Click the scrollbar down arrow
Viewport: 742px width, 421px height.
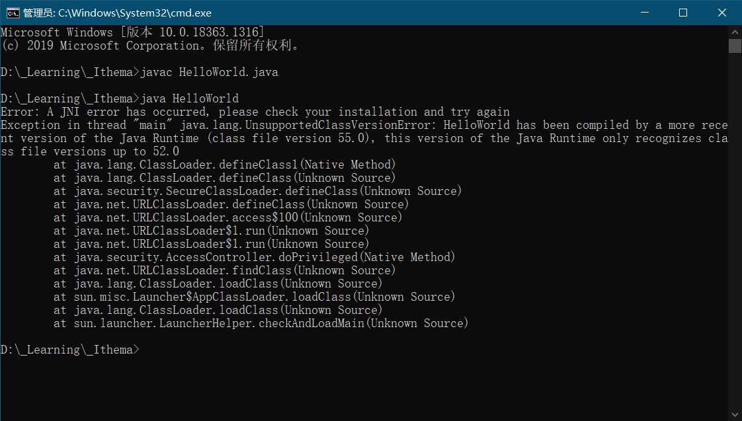coord(735,414)
